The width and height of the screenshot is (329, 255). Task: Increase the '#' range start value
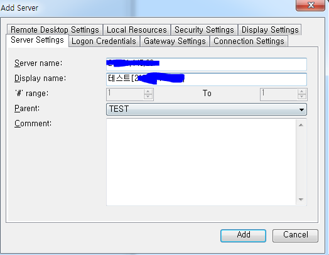coord(148,92)
